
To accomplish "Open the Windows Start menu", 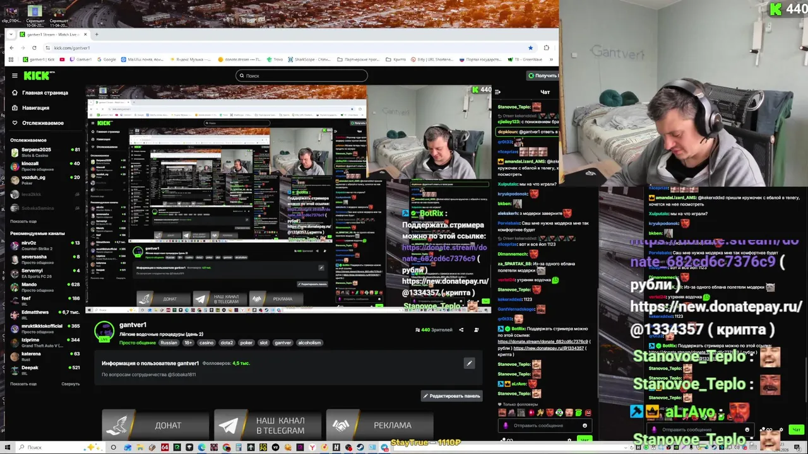I will click(6, 448).
